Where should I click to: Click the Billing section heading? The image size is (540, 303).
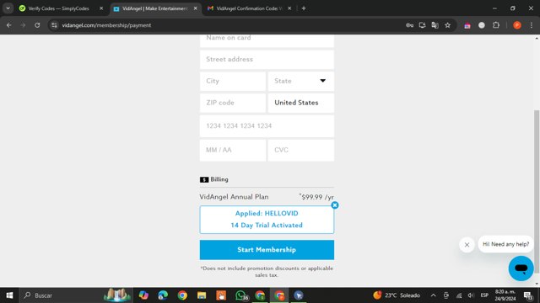coord(213,179)
